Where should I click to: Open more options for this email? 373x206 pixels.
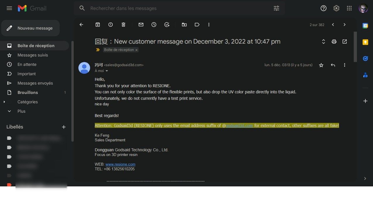(x=345, y=65)
